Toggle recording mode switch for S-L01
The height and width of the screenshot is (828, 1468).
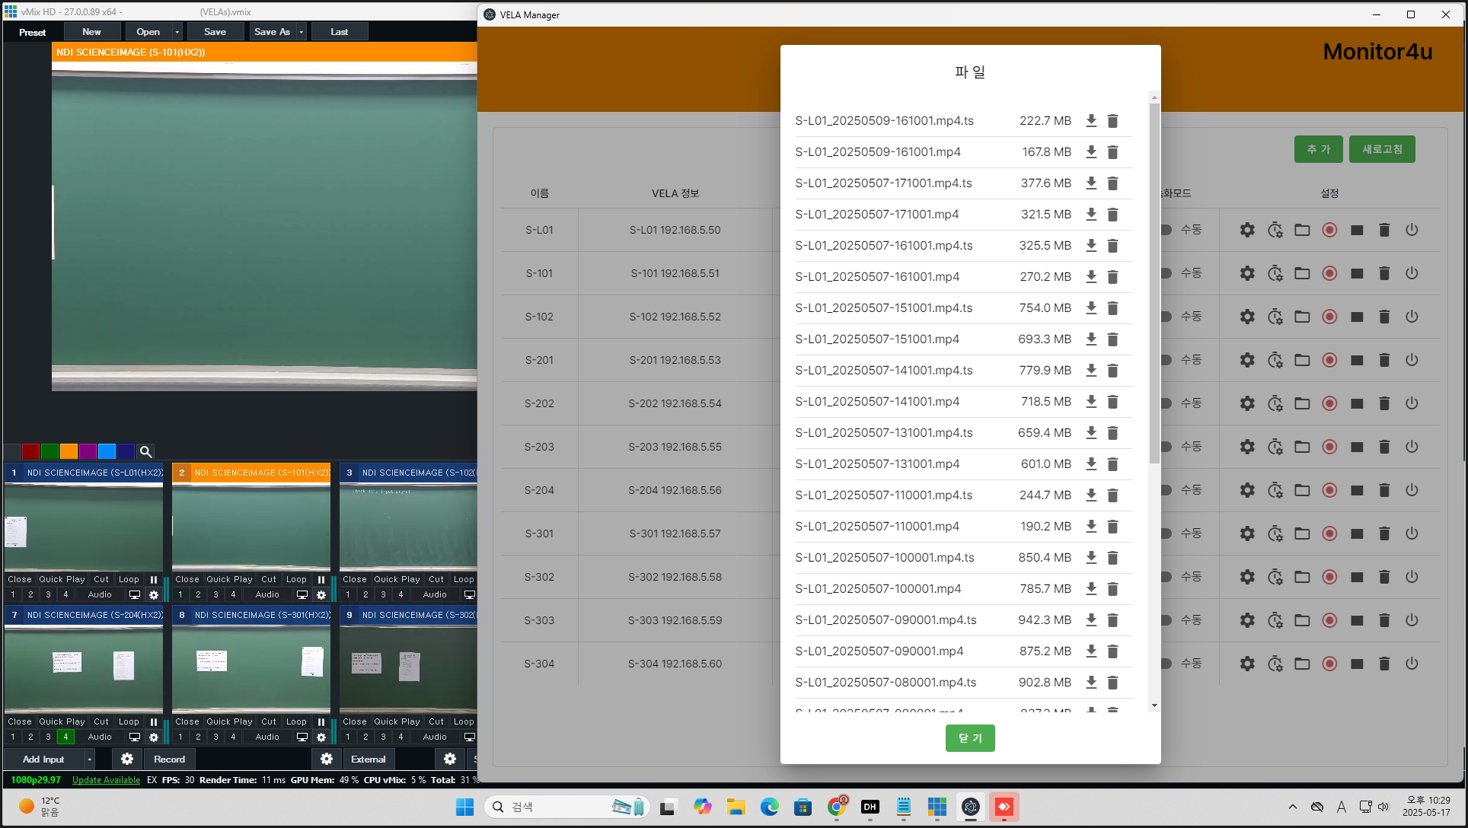(1166, 230)
